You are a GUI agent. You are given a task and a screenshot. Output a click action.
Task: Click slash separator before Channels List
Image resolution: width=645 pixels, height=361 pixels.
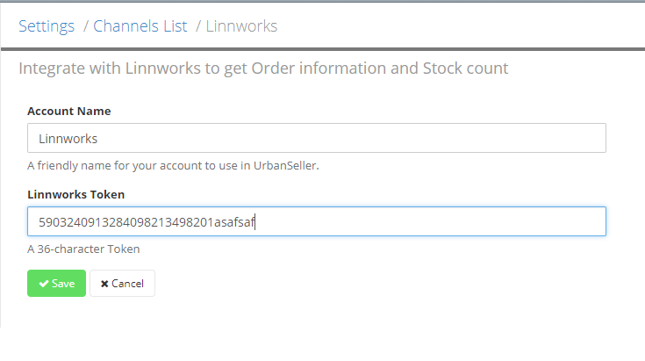[85, 25]
